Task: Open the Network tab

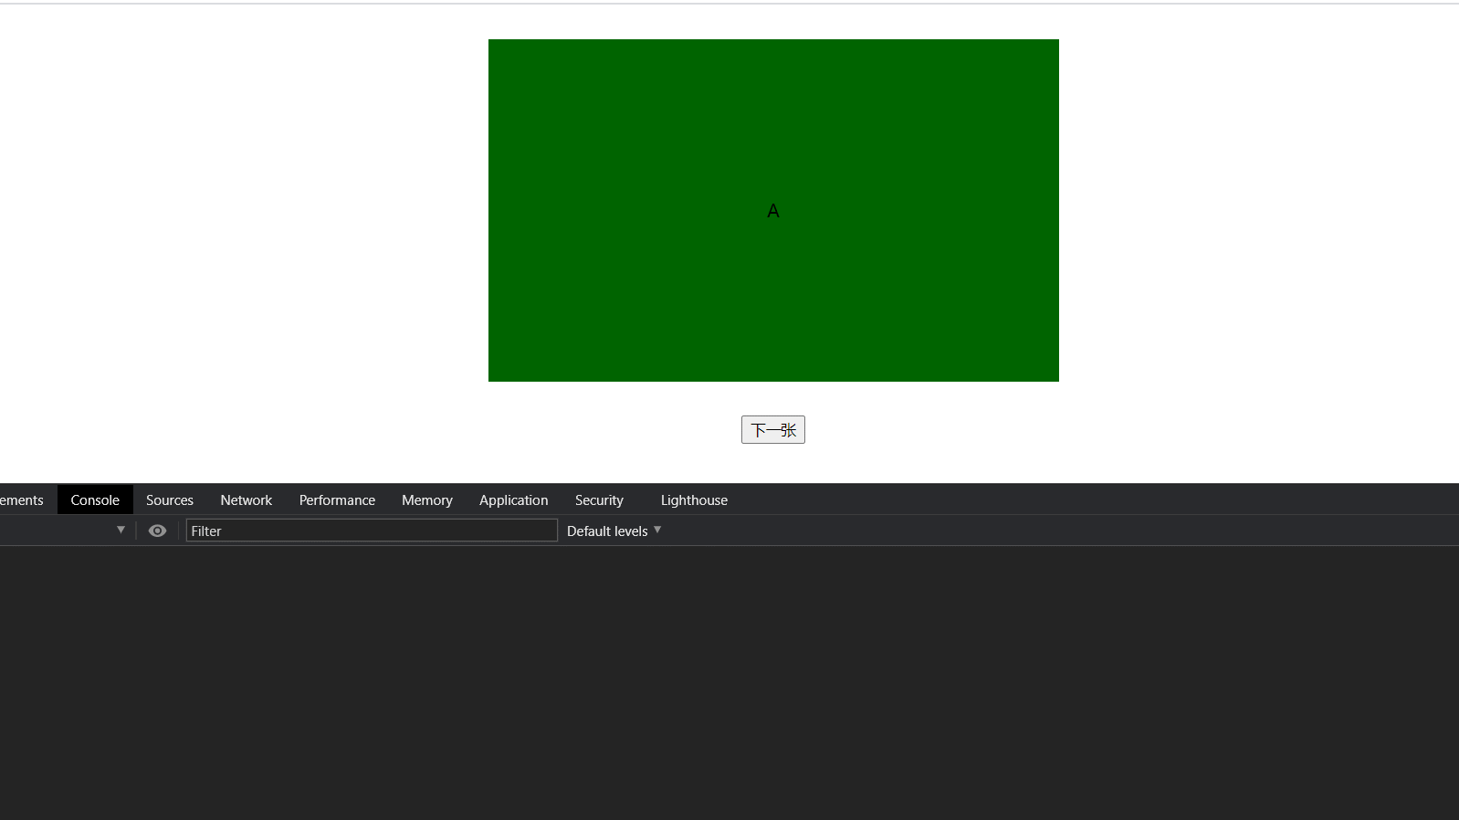Action: click(247, 500)
